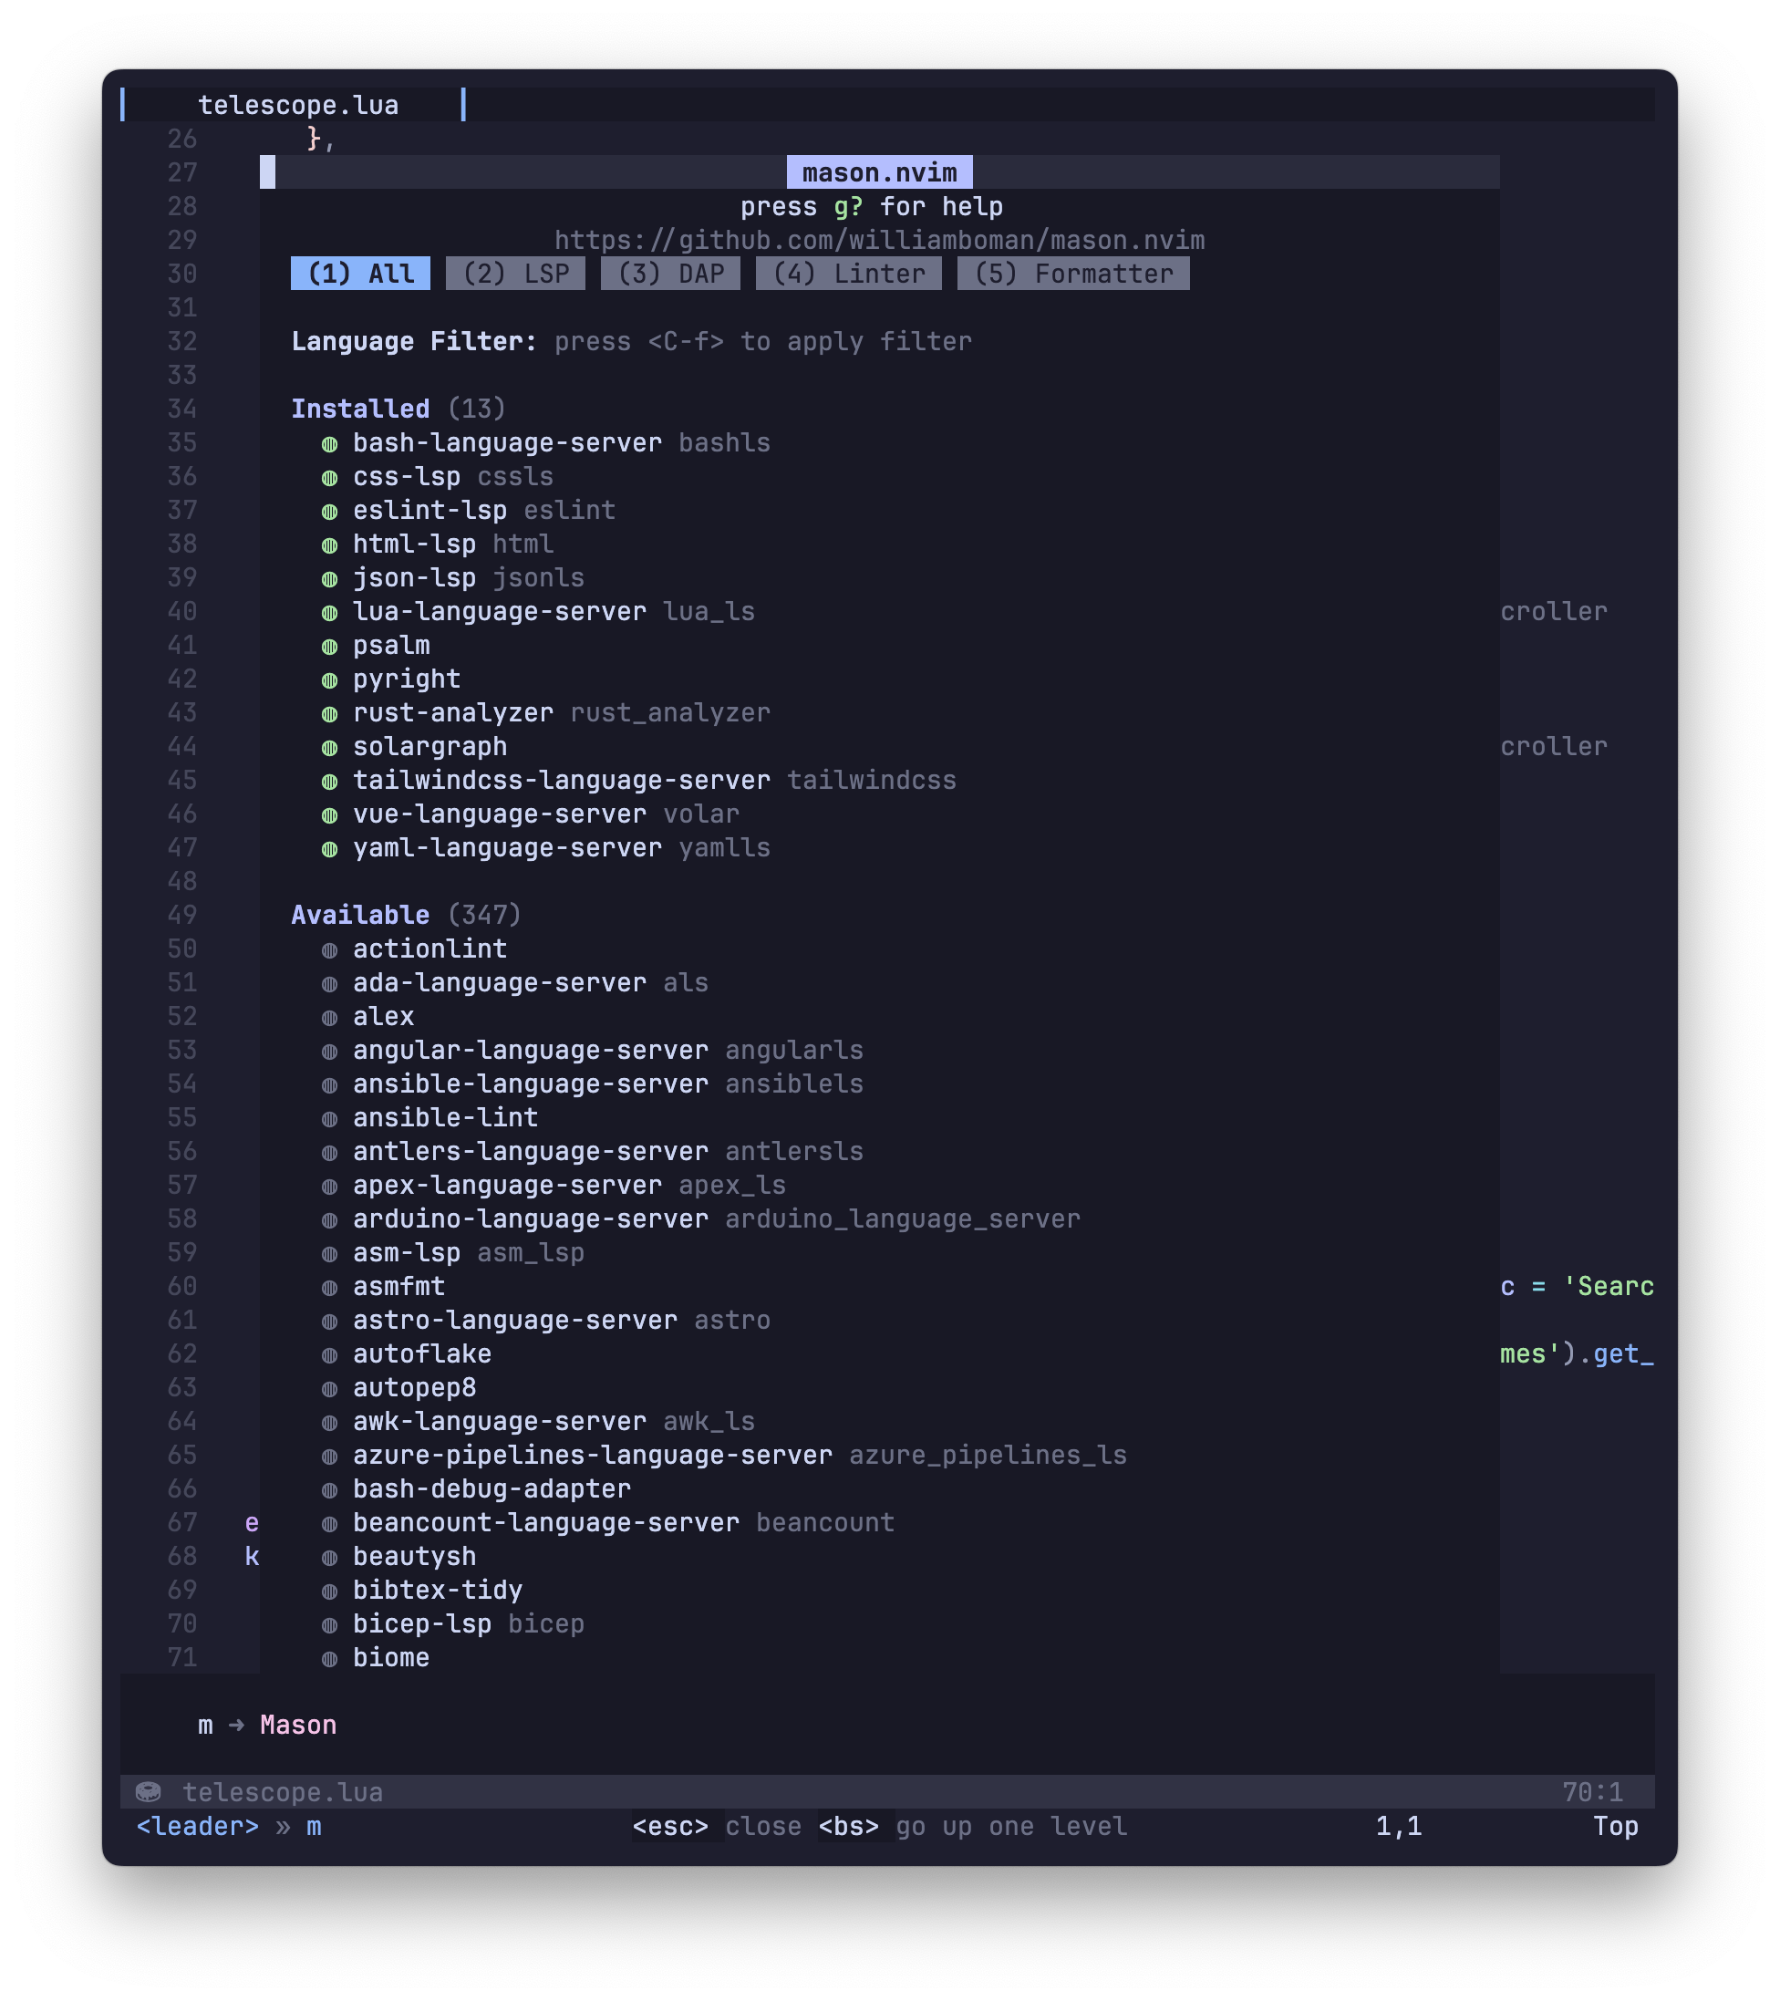The width and height of the screenshot is (1780, 2001).
Task: Click the installed icon beside eslint-lsp
Action: (x=330, y=511)
